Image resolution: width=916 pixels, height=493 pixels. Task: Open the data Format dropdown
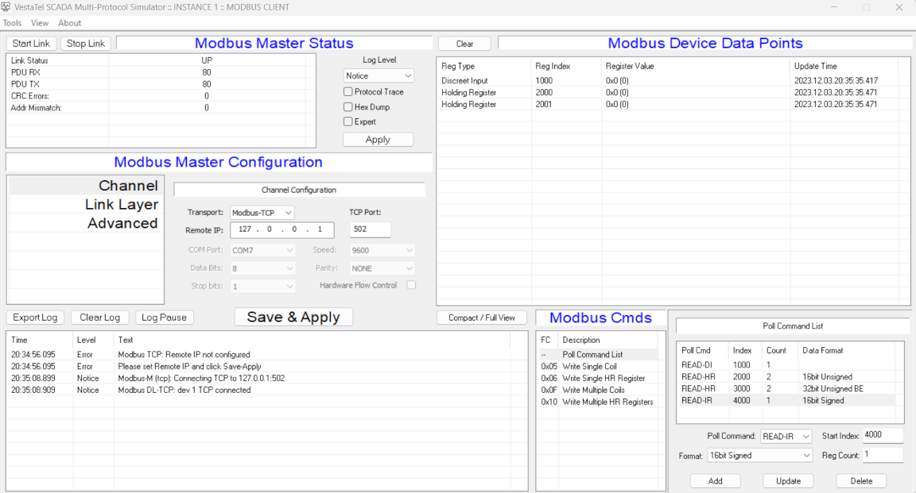click(x=759, y=456)
